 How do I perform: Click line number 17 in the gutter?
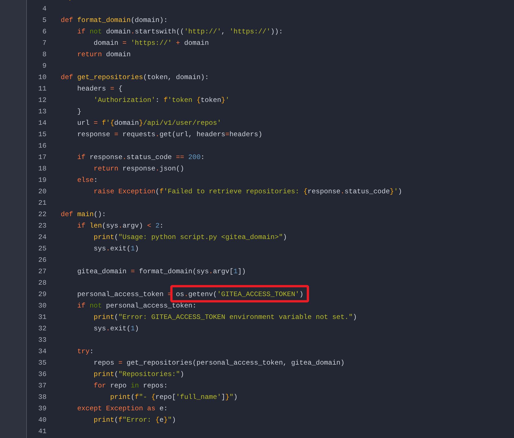(42, 157)
